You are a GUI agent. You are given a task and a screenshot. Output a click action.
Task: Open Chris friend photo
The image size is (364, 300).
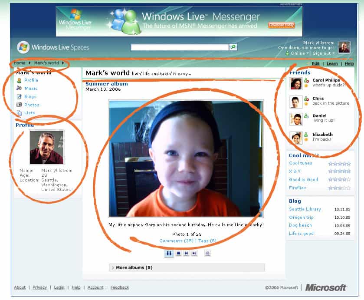tap(296, 102)
